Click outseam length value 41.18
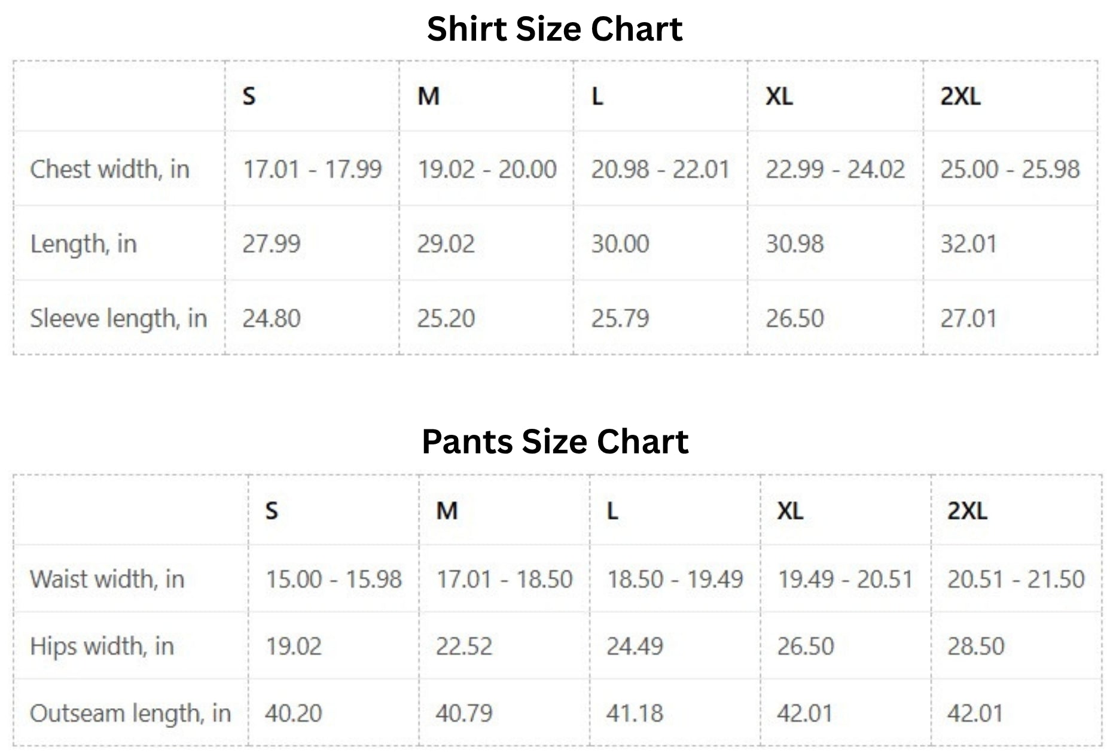Viewport: 1110px width, 753px height. [635, 714]
